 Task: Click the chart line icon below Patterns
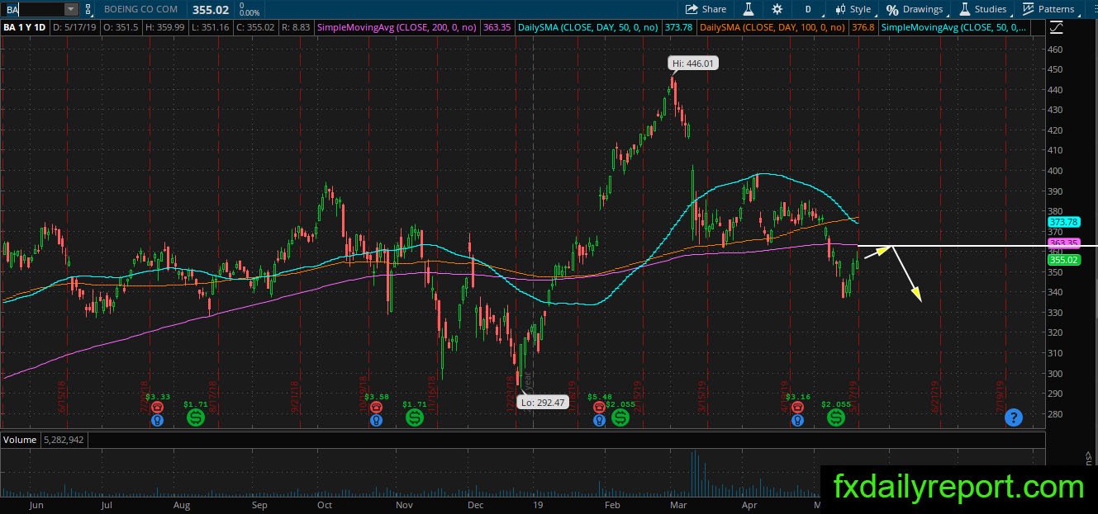coord(1057,27)
